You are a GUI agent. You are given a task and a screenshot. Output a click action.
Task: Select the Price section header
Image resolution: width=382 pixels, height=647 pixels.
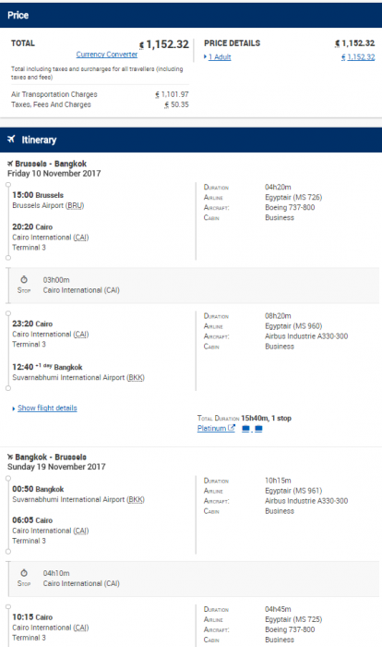coord(191,16)
